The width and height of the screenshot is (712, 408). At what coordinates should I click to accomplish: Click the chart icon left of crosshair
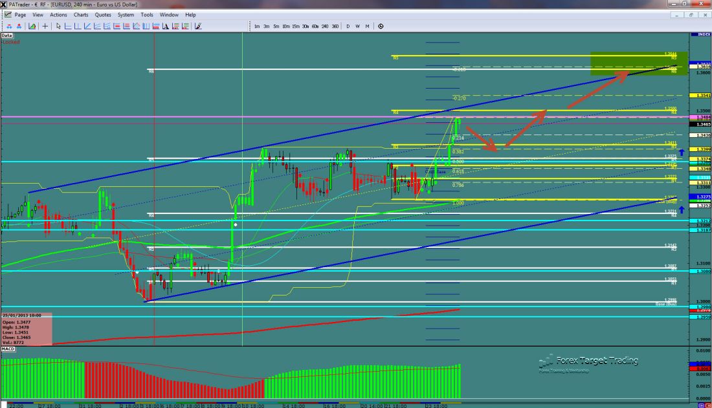point(32,27)
